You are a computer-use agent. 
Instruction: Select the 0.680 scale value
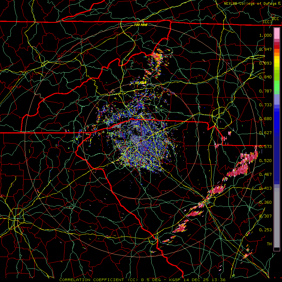click(265, 119)
